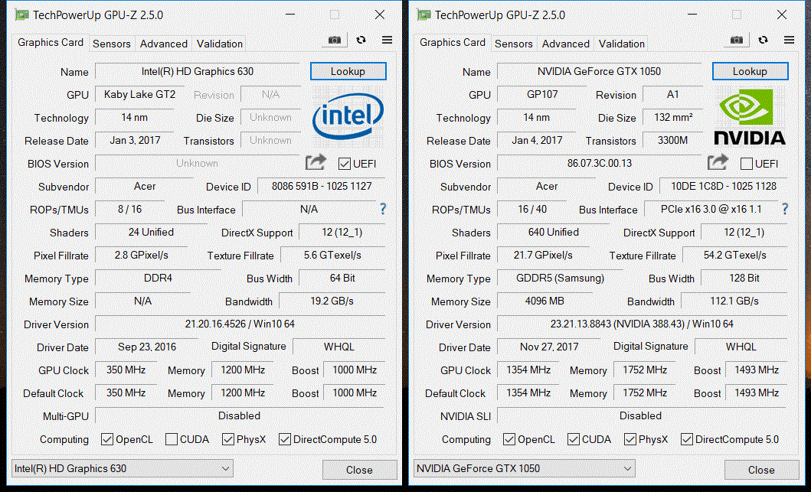The image size is (811, 492).
Task: Click the Bus Interface question mark in Intel window
Action: 383,209
